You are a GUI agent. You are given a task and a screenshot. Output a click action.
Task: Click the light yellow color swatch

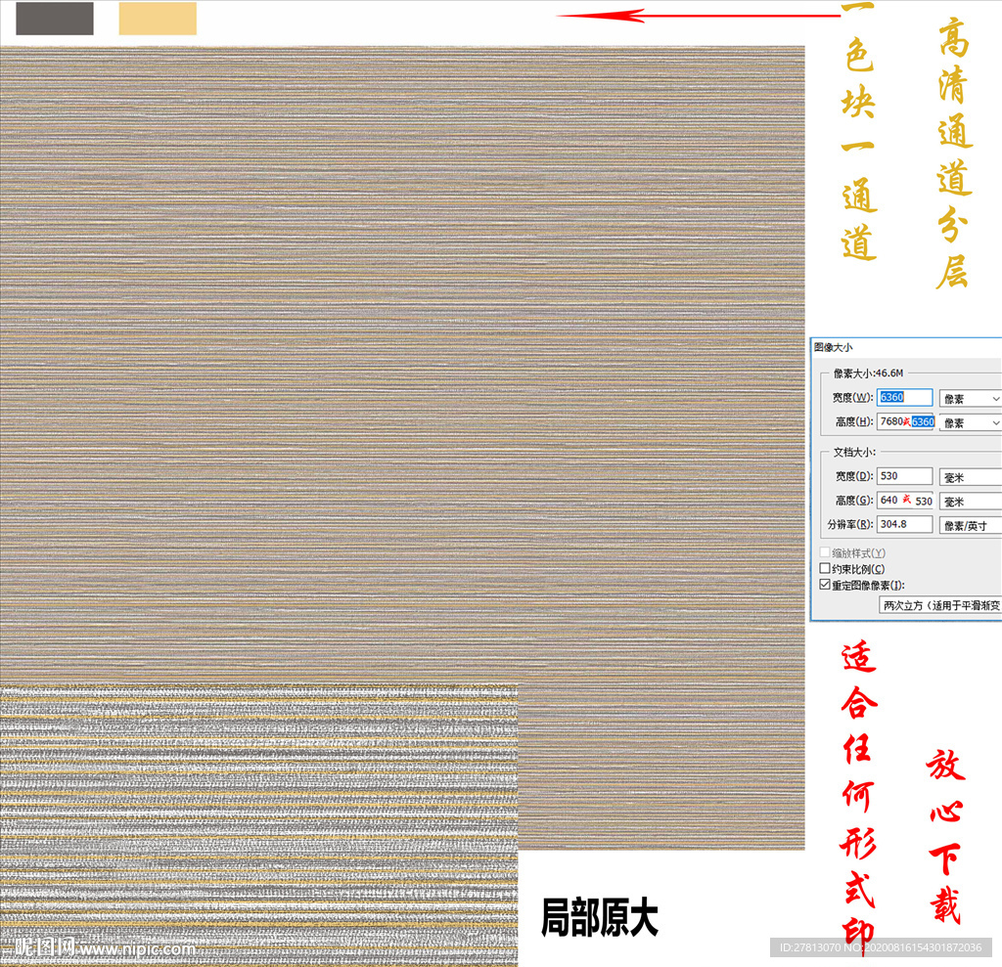(x=158, y=19)
